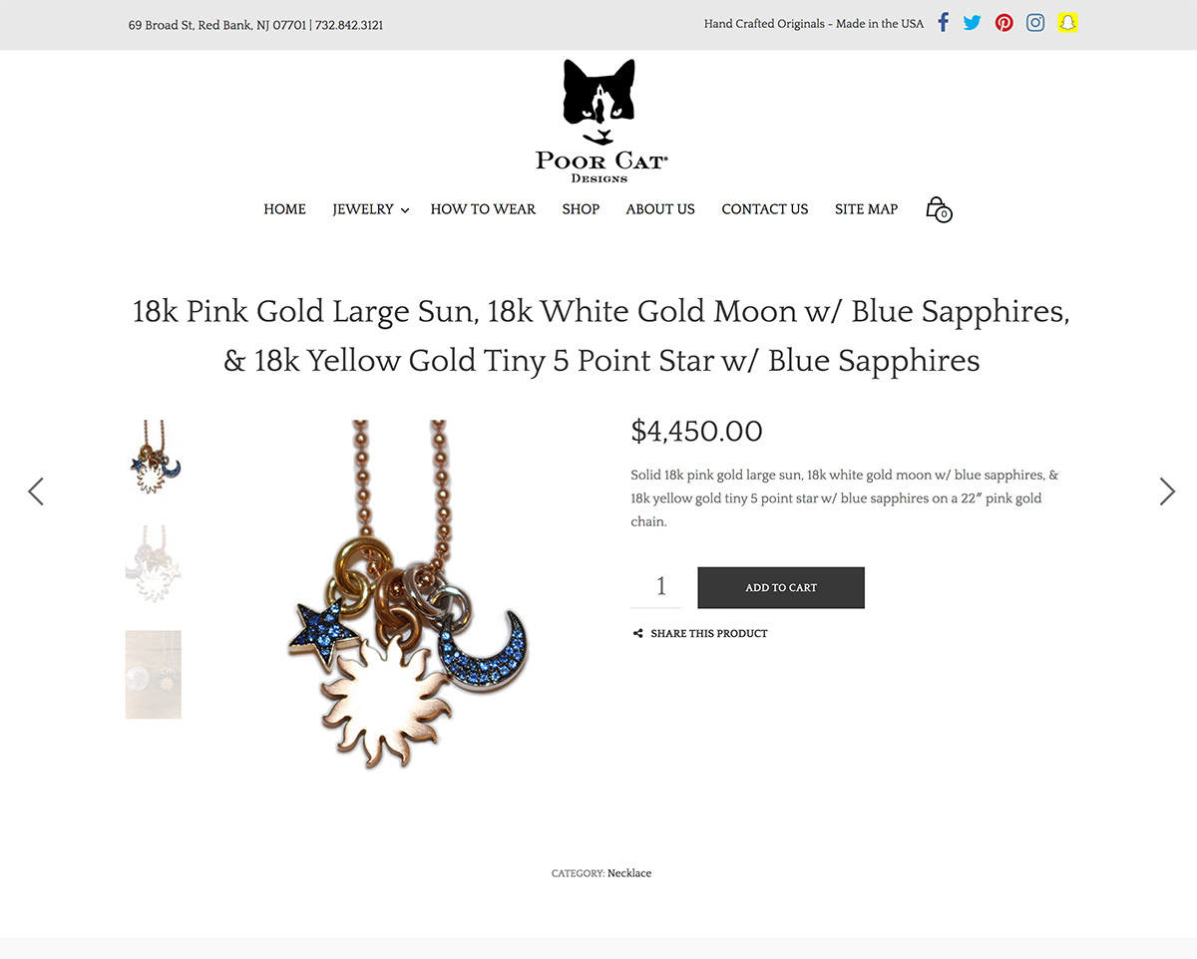Click the quantity input field
This screenshot has width=1197, height=959.
[656, 587]
